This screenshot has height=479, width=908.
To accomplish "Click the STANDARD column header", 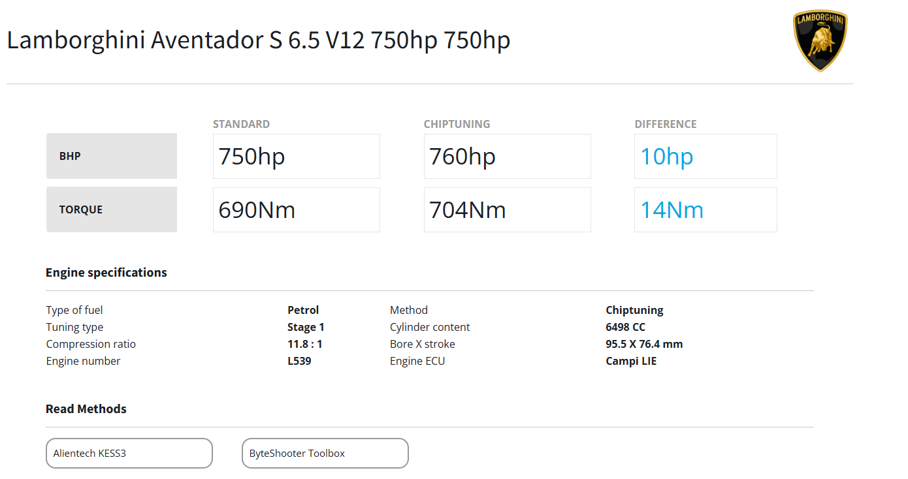I will (x=241, y=124).
